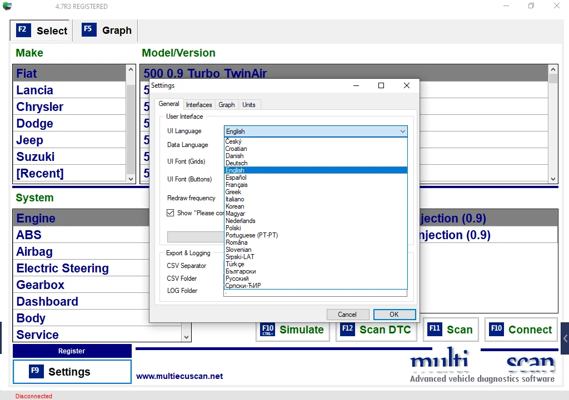Choose Italiano from the language list

[316, 199]
